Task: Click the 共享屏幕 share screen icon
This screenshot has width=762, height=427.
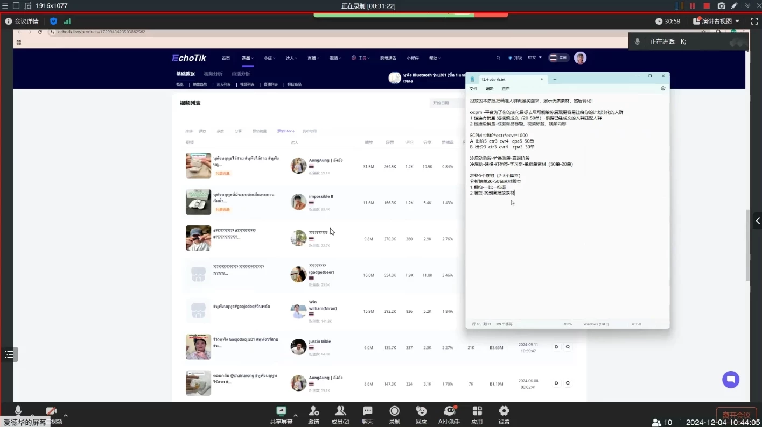Action: [x=281, y=411]
